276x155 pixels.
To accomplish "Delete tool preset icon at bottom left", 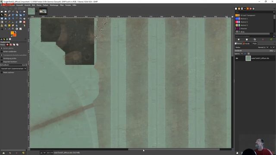I will (16, 153).
